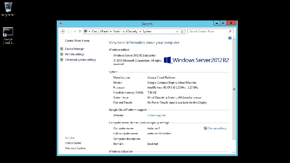Image resolution: width=290 pixels, height=163 pixels.
Task: Select the No Pen or Touch Input value
Action: 177,103
